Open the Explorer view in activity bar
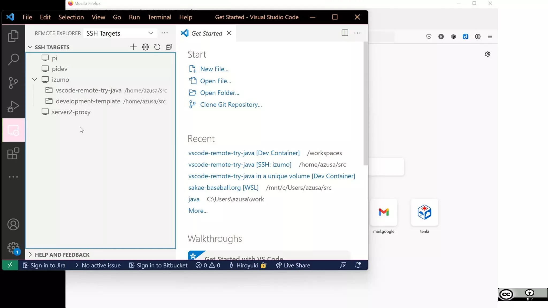This screenshot has height=308, width=548. tap(13, 36)
